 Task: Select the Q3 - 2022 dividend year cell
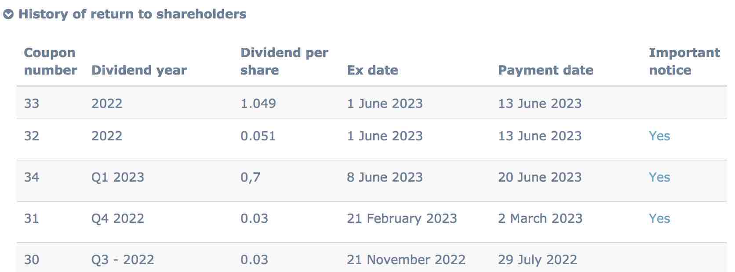point(123,260)
